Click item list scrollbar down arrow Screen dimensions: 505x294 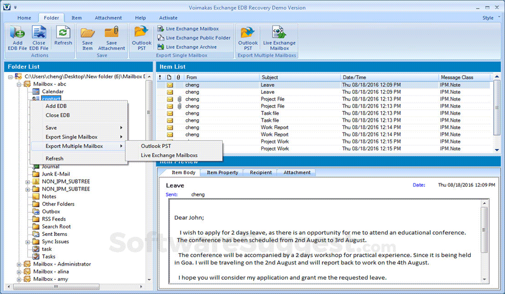pos(497,150)
